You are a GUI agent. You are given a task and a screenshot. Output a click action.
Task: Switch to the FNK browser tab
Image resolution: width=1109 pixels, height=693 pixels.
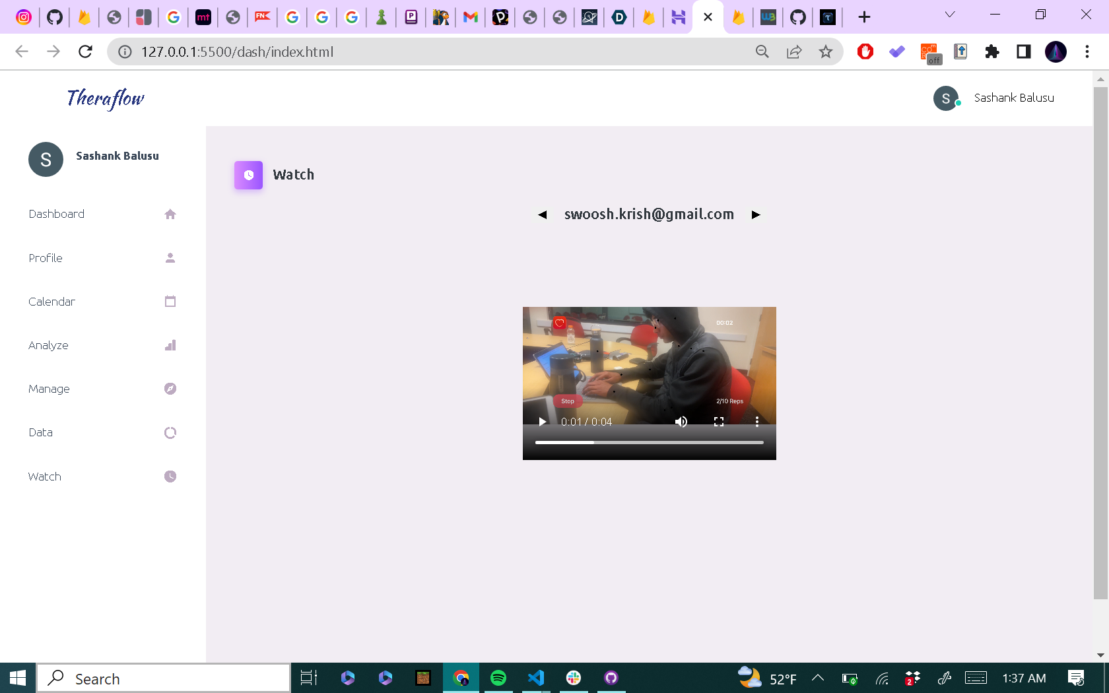coord(263,17)
